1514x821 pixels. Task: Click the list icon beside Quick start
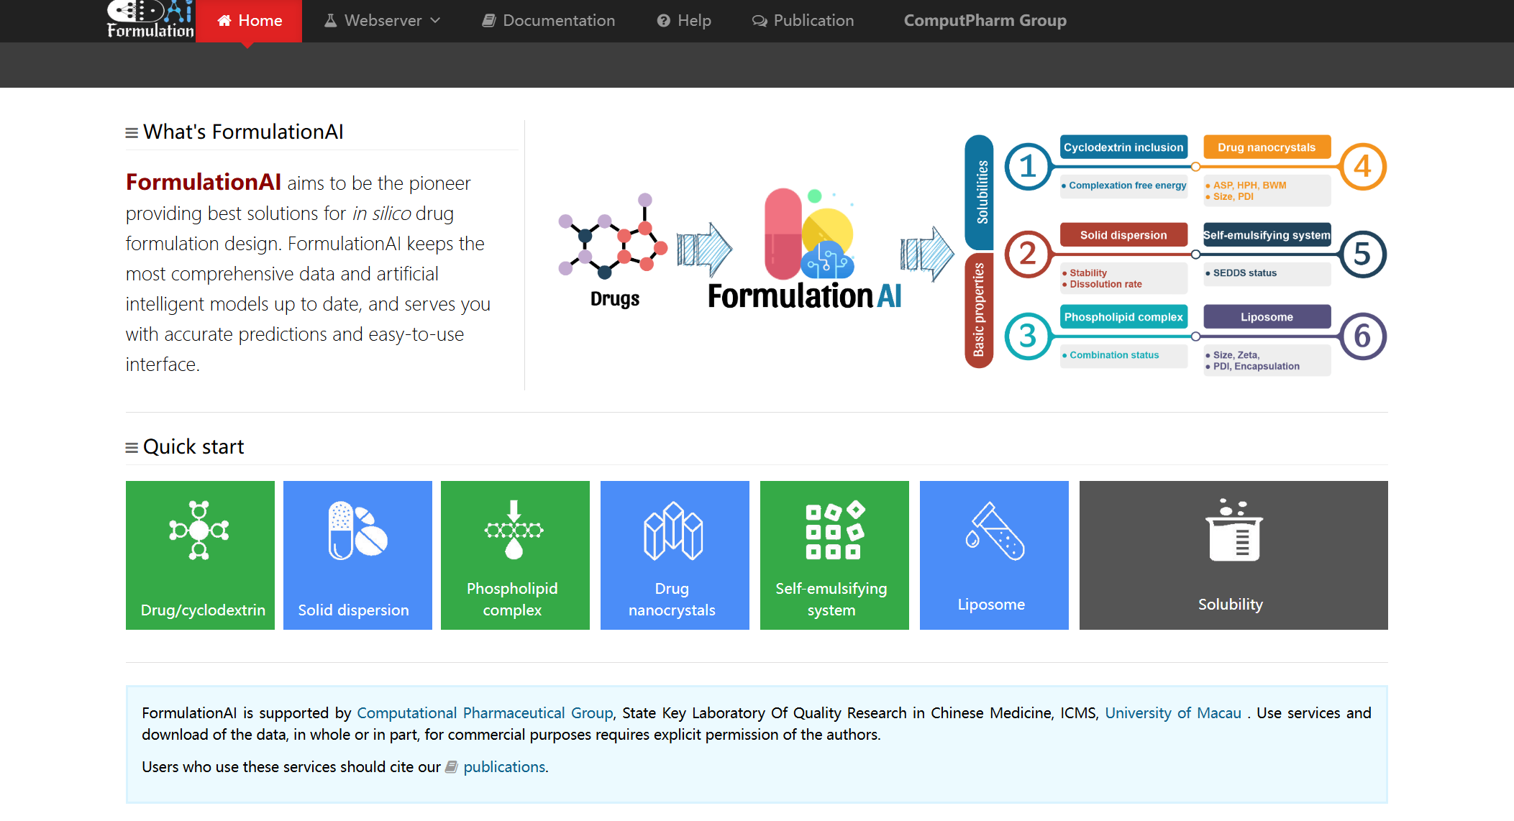point(132,448)
